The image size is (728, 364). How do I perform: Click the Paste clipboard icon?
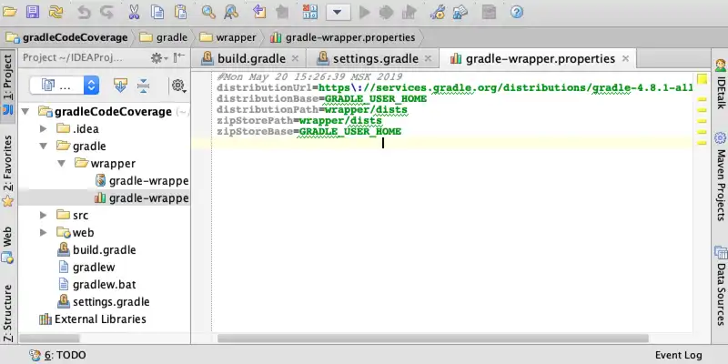point(179,12)
